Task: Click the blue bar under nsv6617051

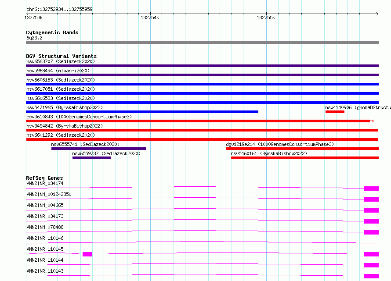Action: (x=202, y=93)
